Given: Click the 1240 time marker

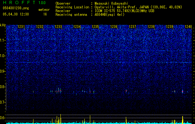Looking at the screenshot, I should pos(188,27).
